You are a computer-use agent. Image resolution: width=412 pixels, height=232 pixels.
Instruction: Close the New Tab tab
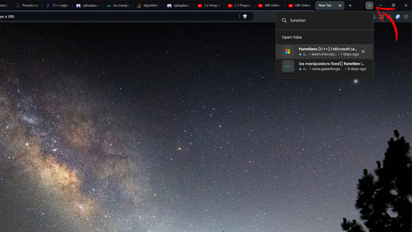pyautogui.click(x=340, y=5)
